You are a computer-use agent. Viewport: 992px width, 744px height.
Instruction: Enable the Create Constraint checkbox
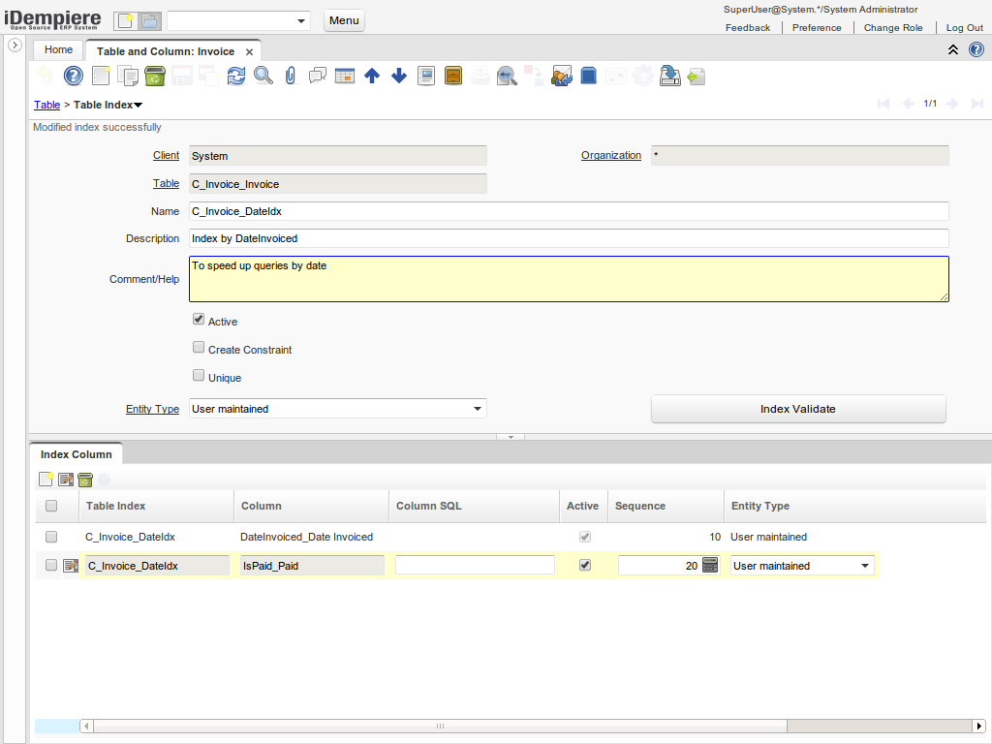click(x=199, y=347)
